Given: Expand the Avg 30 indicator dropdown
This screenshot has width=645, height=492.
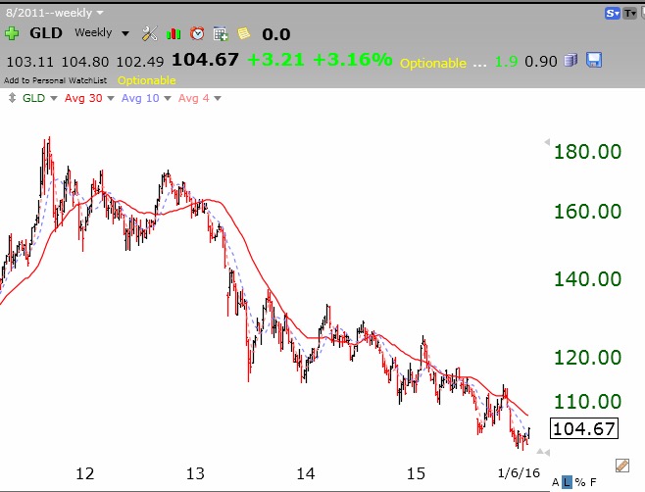Looking at the screenshot, I should tap(110, 98).
